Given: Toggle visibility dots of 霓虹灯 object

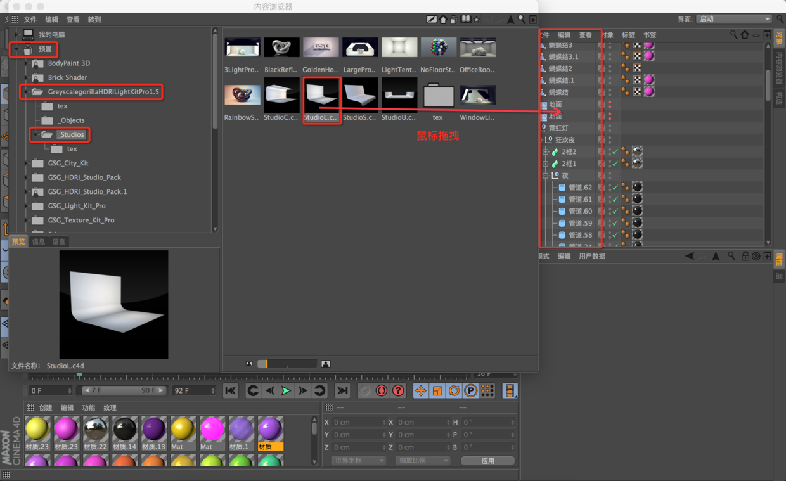Looking at the screenshot, I should pos(610,128).
